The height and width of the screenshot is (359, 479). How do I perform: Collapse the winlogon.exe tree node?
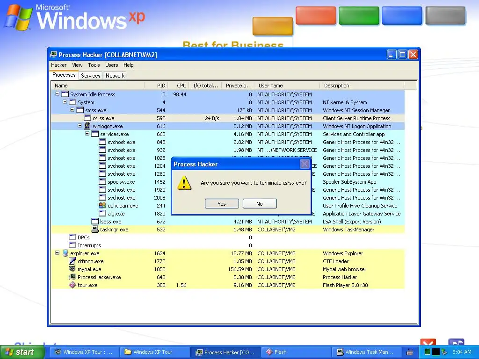pyautogui.click(x=80, y=126)
